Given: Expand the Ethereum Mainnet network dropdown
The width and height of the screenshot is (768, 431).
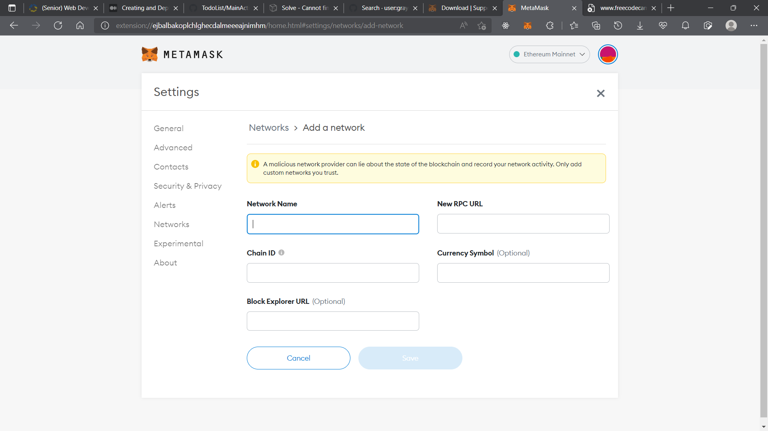Looking at the screenshot, I should click(x=549, y=54).
